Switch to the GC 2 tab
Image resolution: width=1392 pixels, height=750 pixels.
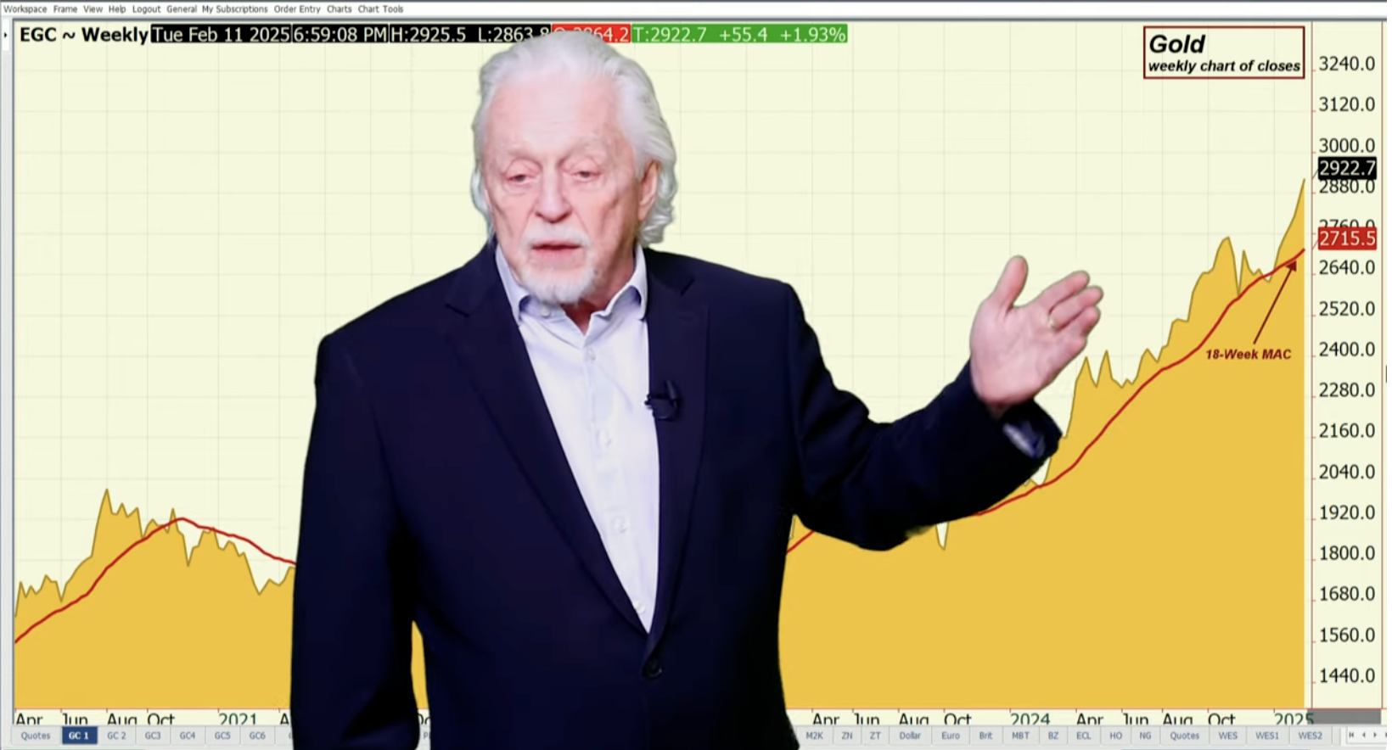[x=116, y=736]
